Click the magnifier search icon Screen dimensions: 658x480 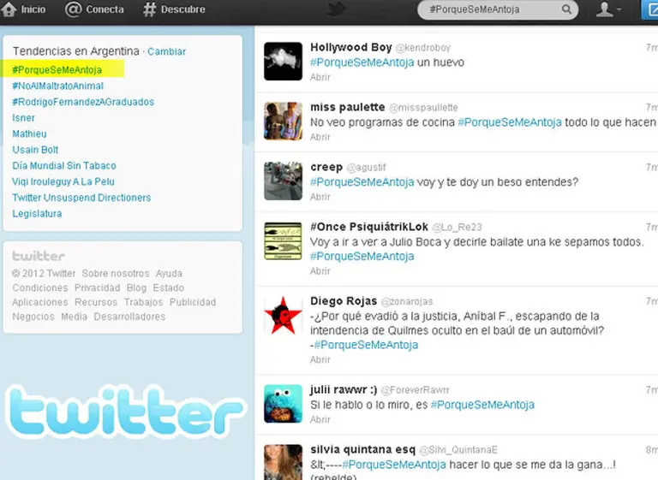(x=566, y=9)
